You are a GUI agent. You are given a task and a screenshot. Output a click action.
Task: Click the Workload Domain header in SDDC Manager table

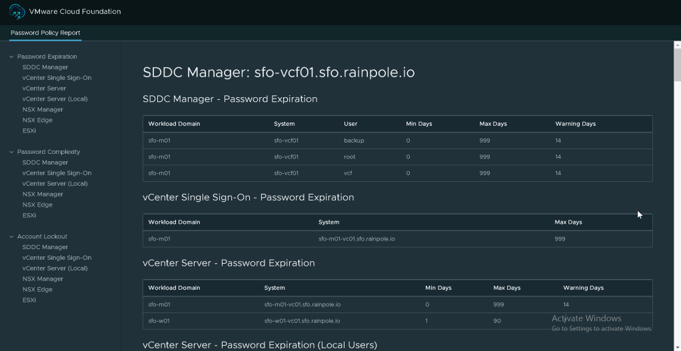(174, 124)
